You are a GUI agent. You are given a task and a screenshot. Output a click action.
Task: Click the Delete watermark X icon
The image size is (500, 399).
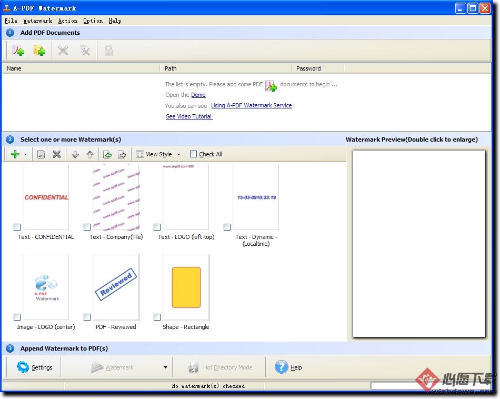click(x=57, y=154)
